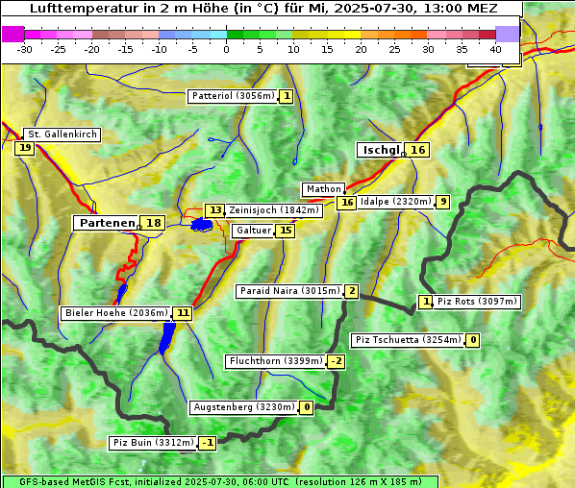Screen dimensions: 575x488
Task: Click the 19 temperature box below St. Gallenkirch
Action: pos(25,148)
